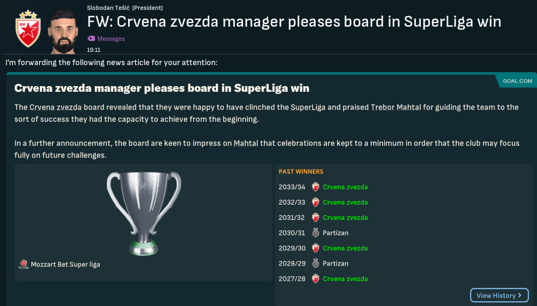Click the silver SuperLiga trophy image

[x=144, y=213]
